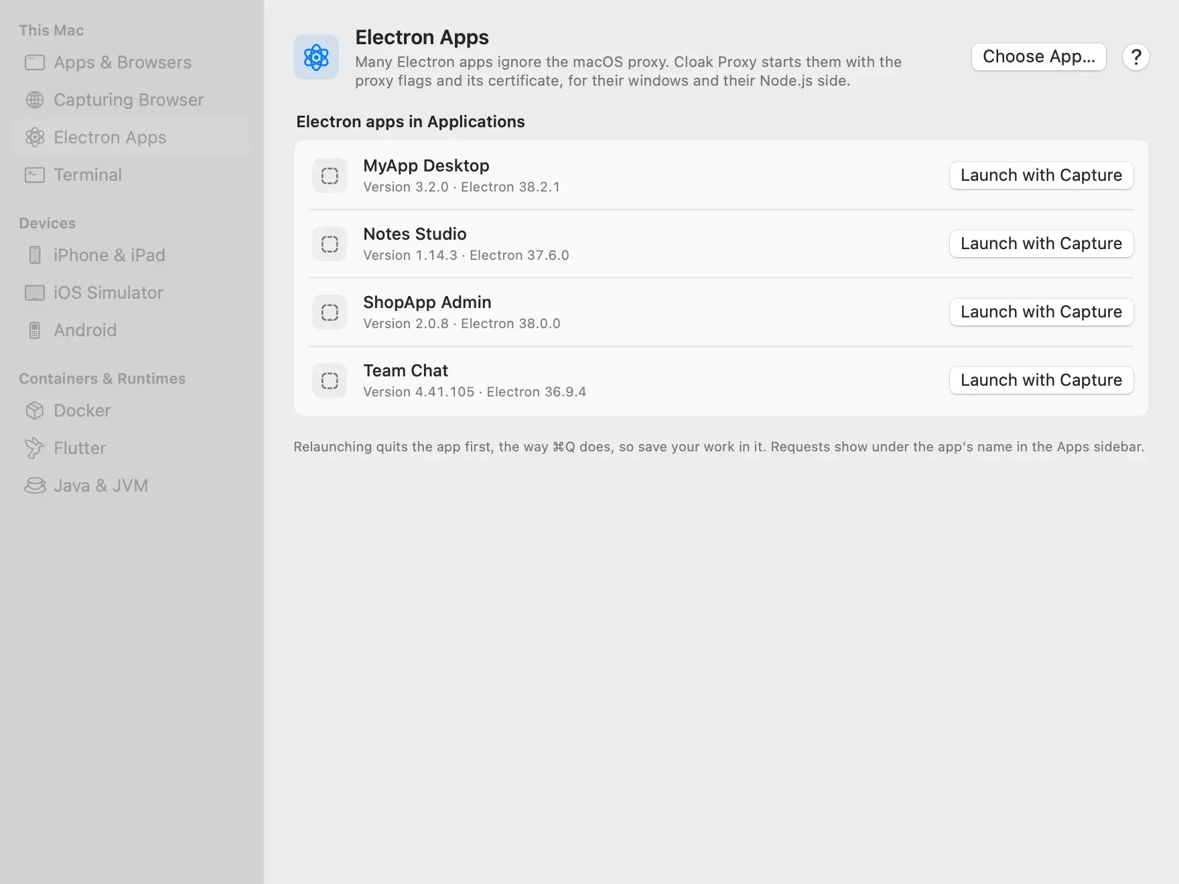
Task: Open help with the question mark button
Action: point(1136,57)
